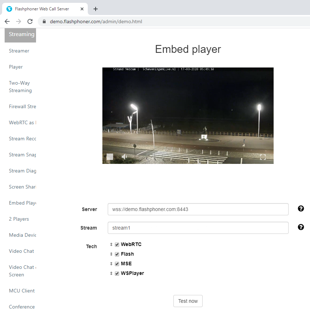
Task: Uncheck the Flash tech checkbox
Action: pos(117,254)
